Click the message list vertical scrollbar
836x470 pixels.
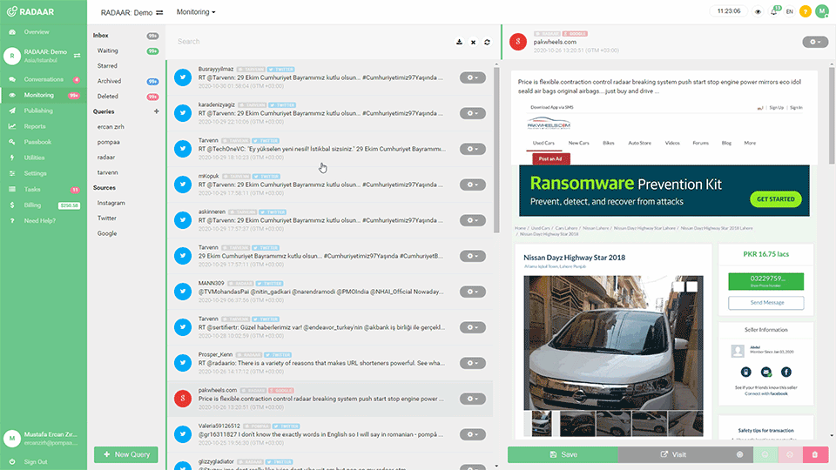[496, 149]
